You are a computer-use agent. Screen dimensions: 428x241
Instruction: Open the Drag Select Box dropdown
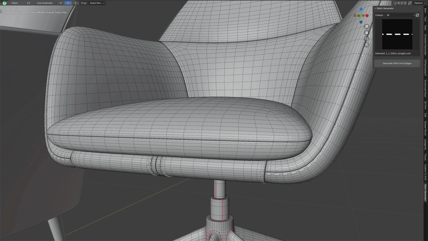(97, 3)
